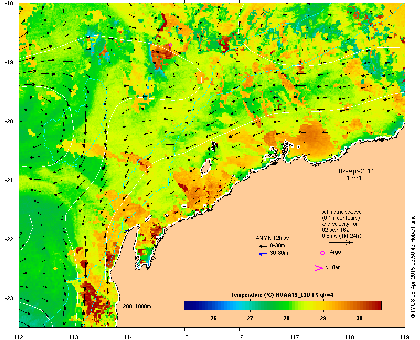This screenshot has height=340, width=420.
Task: Click the 'Argo' legend label
Action: [335, 252]
